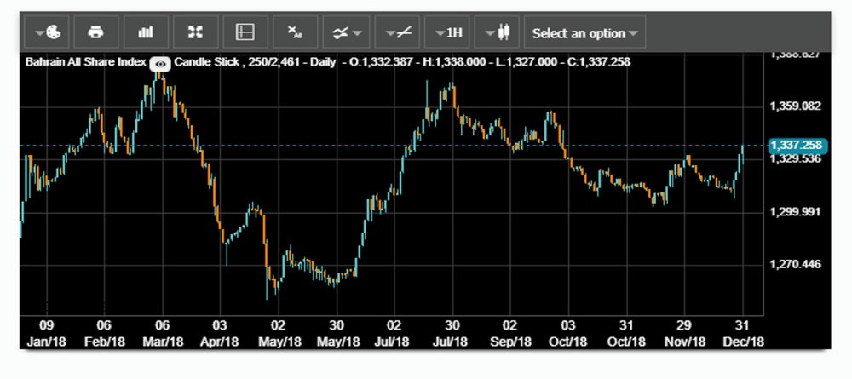This screenshot has height=379, width=852.
Task: Click the 1,337.258 current price label
Action: tap(797, 145)
